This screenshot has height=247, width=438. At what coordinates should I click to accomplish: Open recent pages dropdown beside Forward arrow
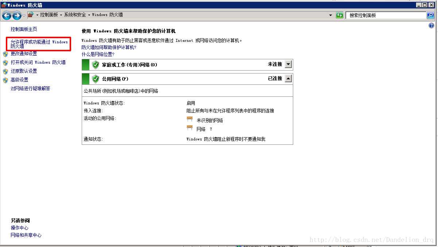[x=24, y=15]
